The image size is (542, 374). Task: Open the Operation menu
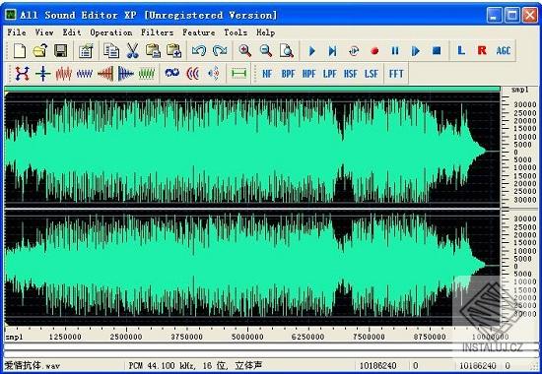pyautogui.click(x=111, y=32)
